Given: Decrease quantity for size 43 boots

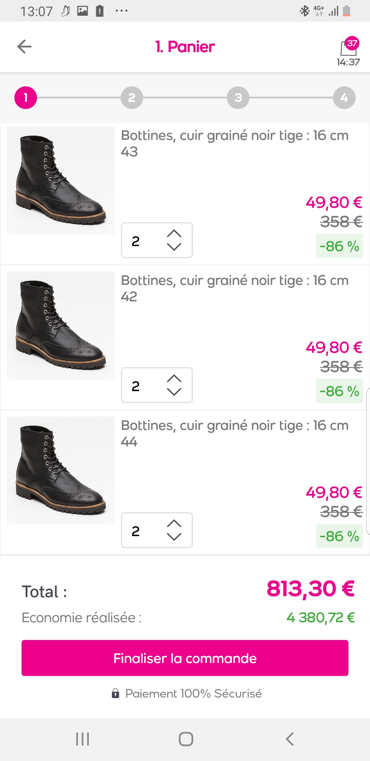Looking at the screenshot, I should (x=174, y=247).
